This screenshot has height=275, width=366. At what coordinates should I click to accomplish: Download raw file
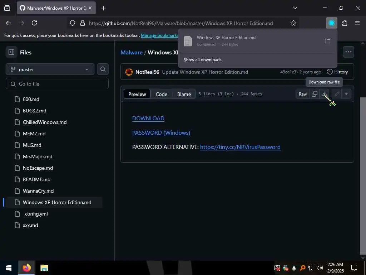pos(324,94)
